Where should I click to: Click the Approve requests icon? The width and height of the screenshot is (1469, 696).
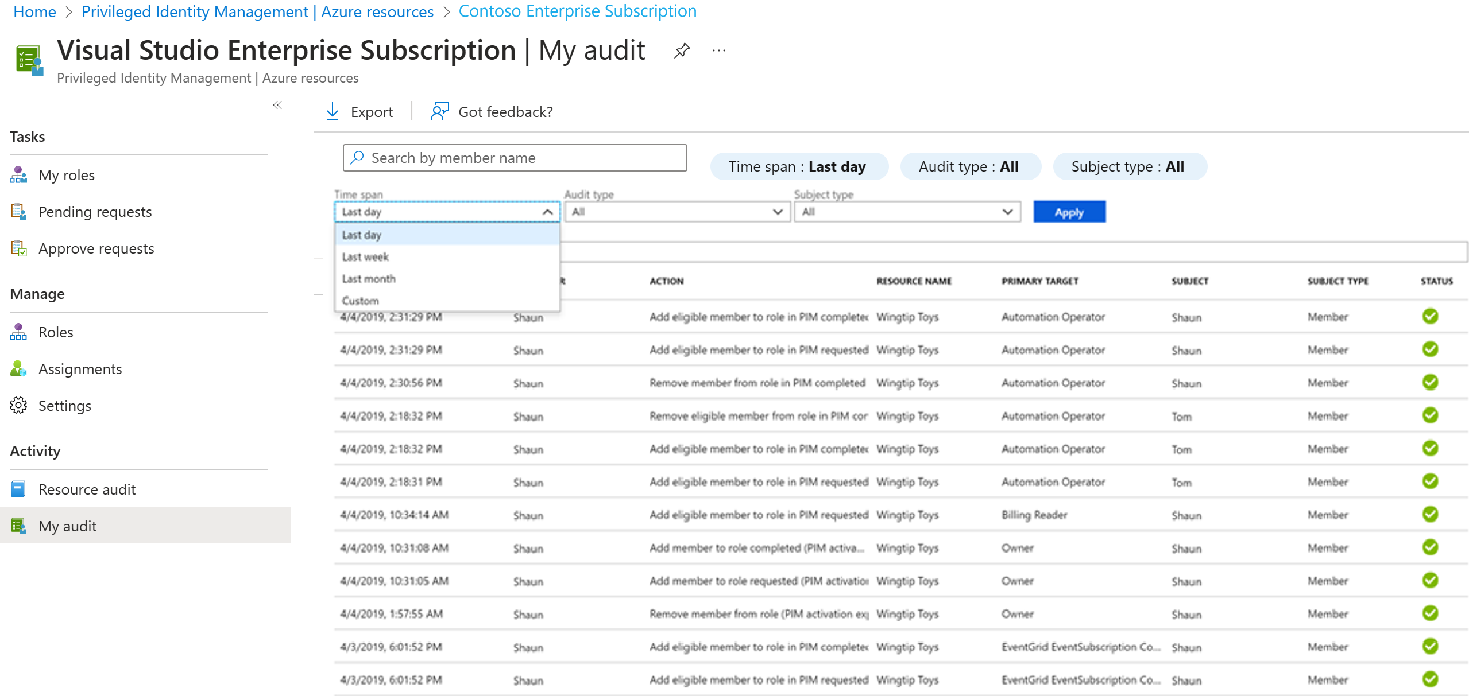(x=18, y=248)
